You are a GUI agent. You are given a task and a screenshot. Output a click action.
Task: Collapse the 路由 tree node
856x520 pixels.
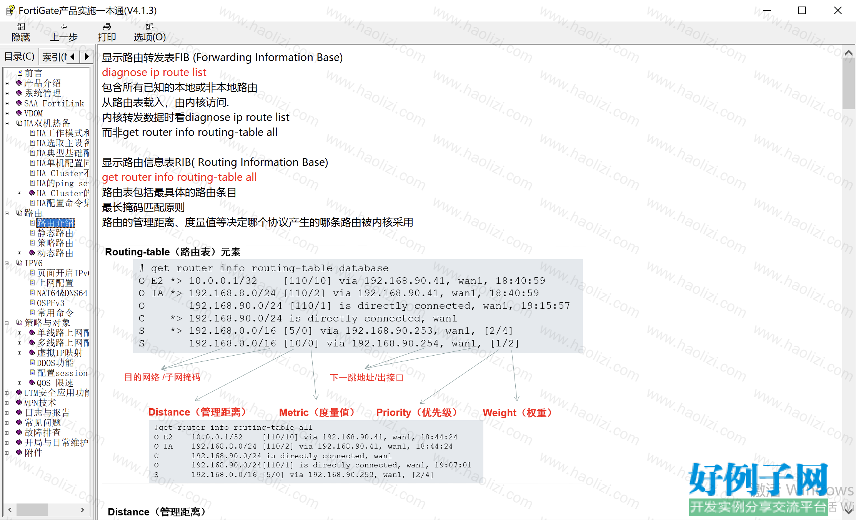[x=7, y=213]
